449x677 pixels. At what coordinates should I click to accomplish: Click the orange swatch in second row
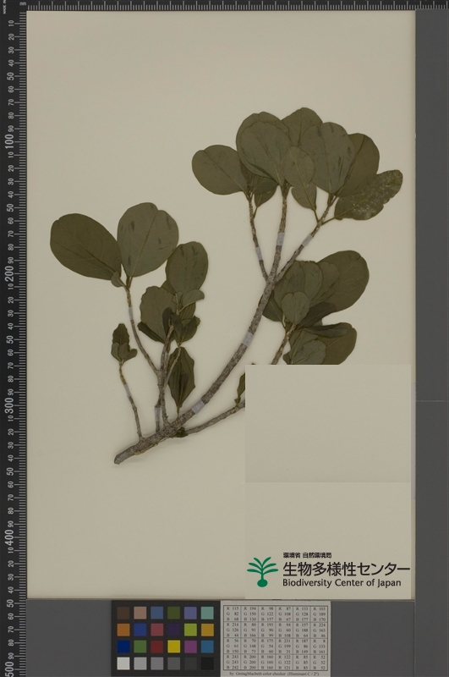(123, 630)
